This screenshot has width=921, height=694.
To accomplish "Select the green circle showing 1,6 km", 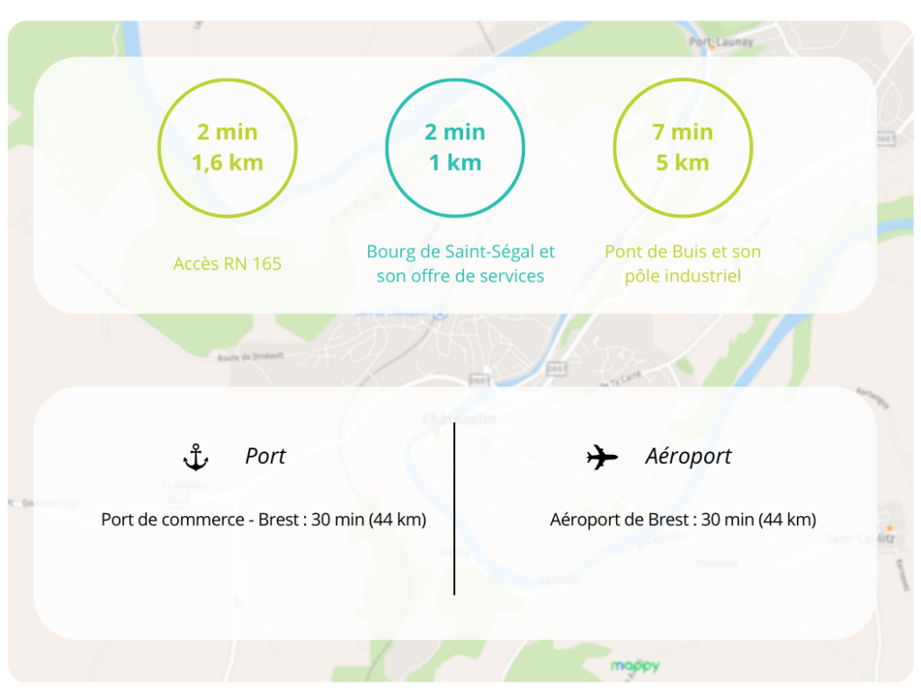I will pos(228,147).
